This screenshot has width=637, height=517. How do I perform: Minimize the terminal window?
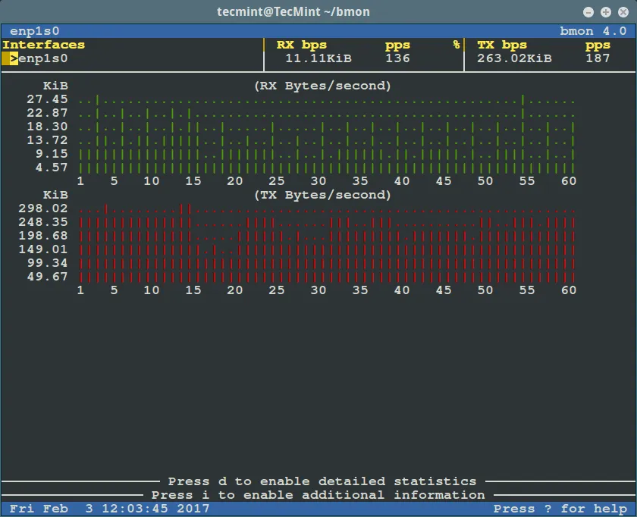[x=589, y=12]
